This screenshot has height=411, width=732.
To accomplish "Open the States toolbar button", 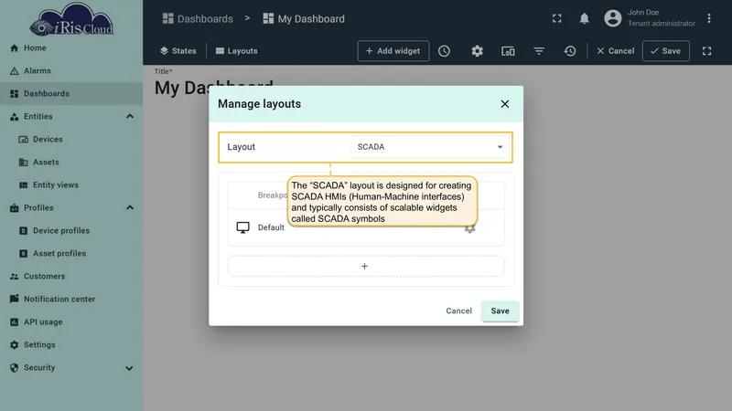I will click(x=178, y=51).
